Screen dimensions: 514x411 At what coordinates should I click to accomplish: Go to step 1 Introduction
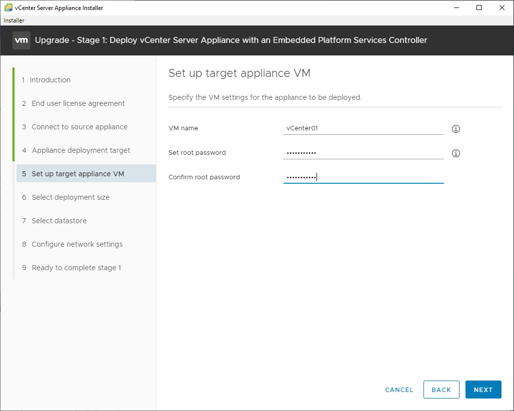46,80
